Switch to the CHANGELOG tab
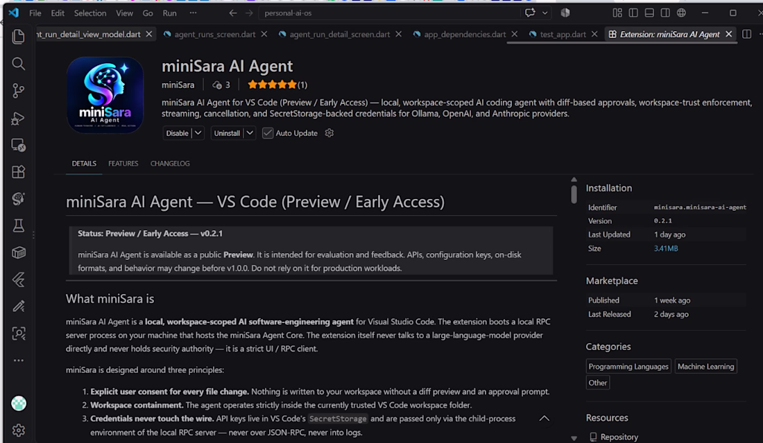The height and width of the screenshot is (443, 763). click(x=170, y=164)
